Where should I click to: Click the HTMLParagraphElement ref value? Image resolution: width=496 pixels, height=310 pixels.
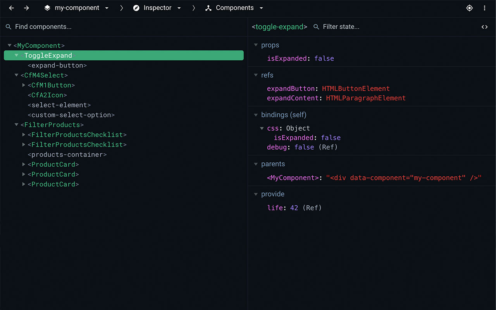coord(366,98)
